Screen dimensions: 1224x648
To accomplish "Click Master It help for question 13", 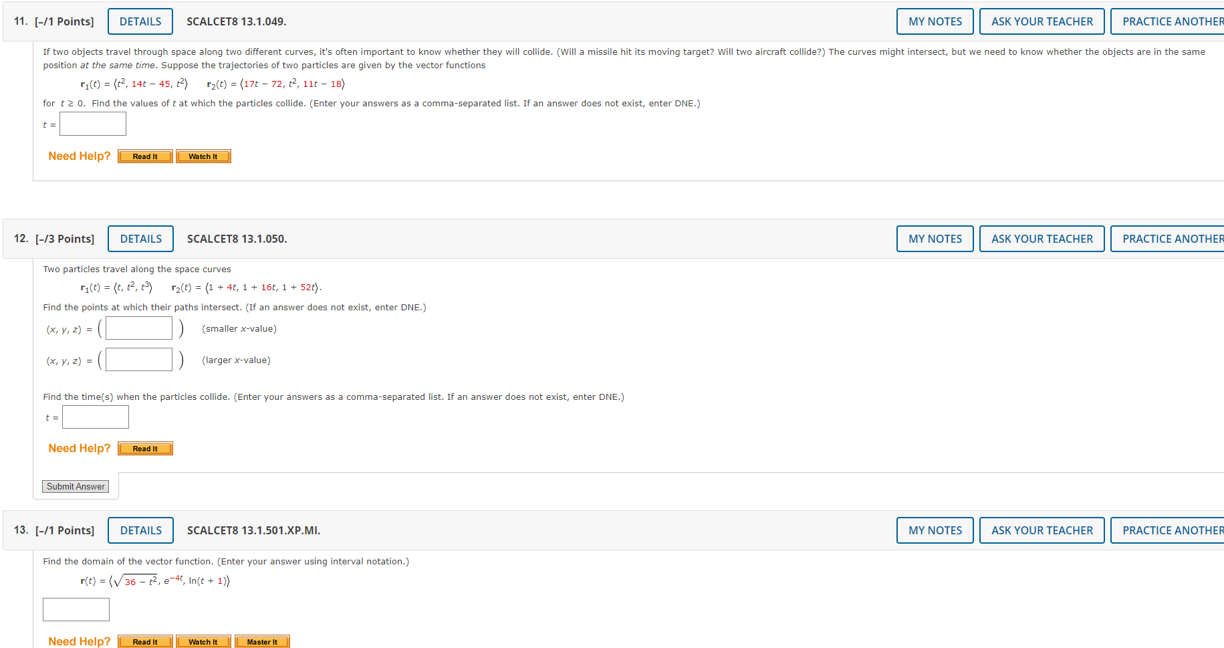I will [262, 642].
